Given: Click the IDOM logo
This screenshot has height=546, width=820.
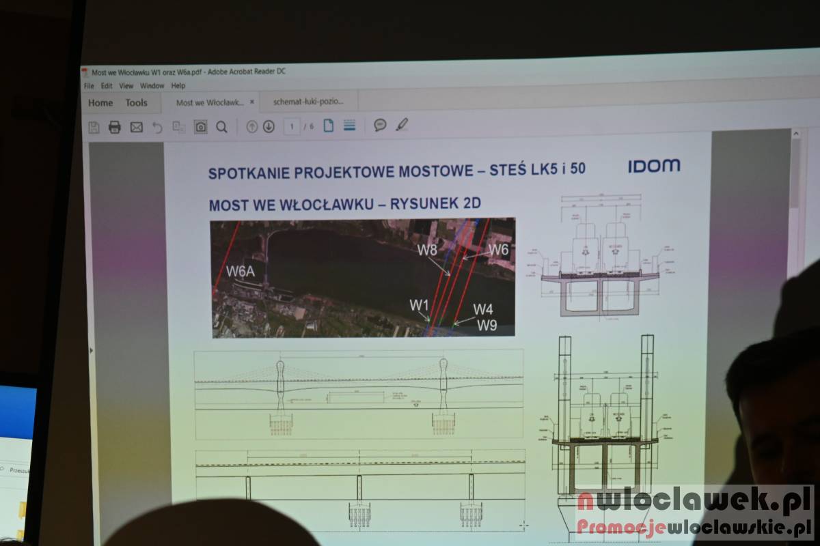Looking at the screenshot, I should (653, 165).
